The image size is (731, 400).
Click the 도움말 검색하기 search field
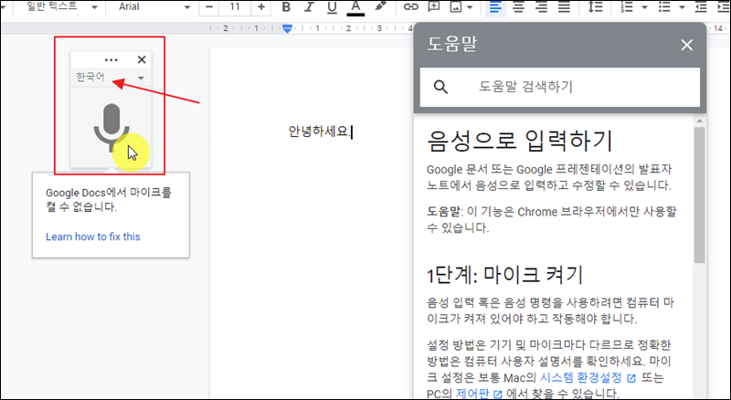click(559, 87)
